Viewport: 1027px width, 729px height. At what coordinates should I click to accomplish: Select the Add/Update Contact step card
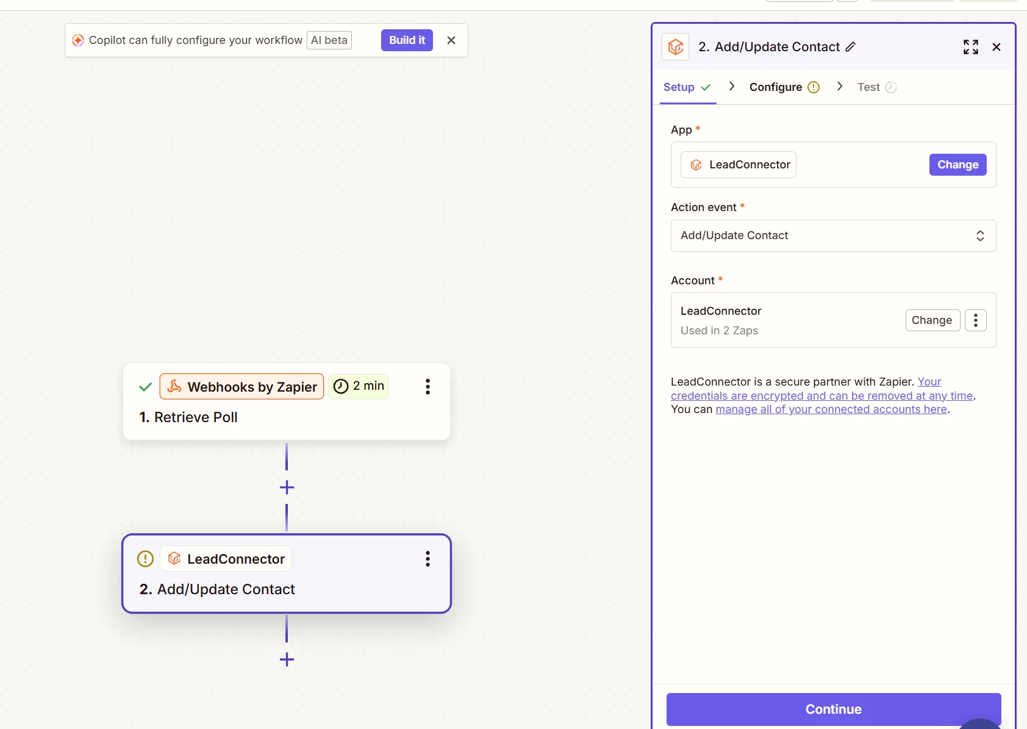click(287, 573)
